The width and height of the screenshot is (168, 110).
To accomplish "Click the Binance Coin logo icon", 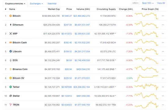I will (x=10, y=69).
